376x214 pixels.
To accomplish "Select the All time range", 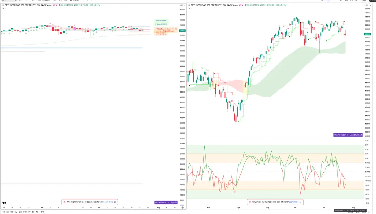I will click(x=37, y=212).
